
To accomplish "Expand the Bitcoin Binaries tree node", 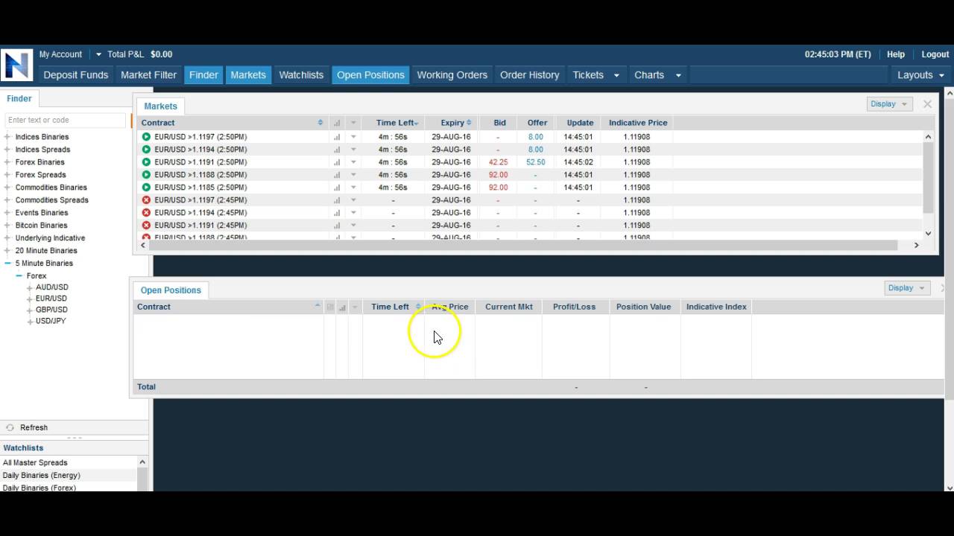I will point(7,226).
